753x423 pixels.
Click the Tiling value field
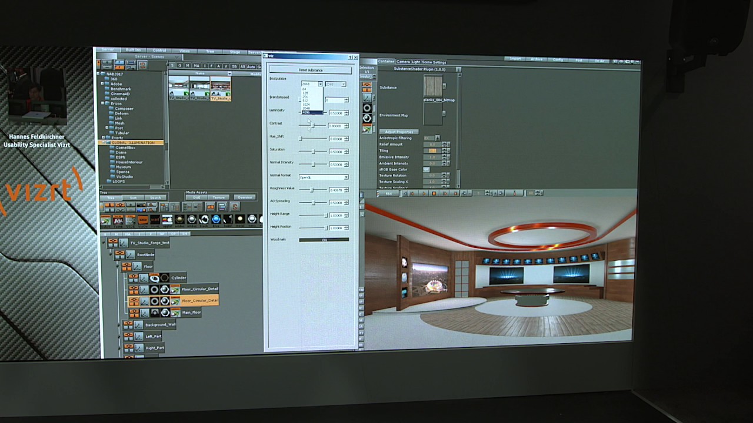(x=432, y=151)
